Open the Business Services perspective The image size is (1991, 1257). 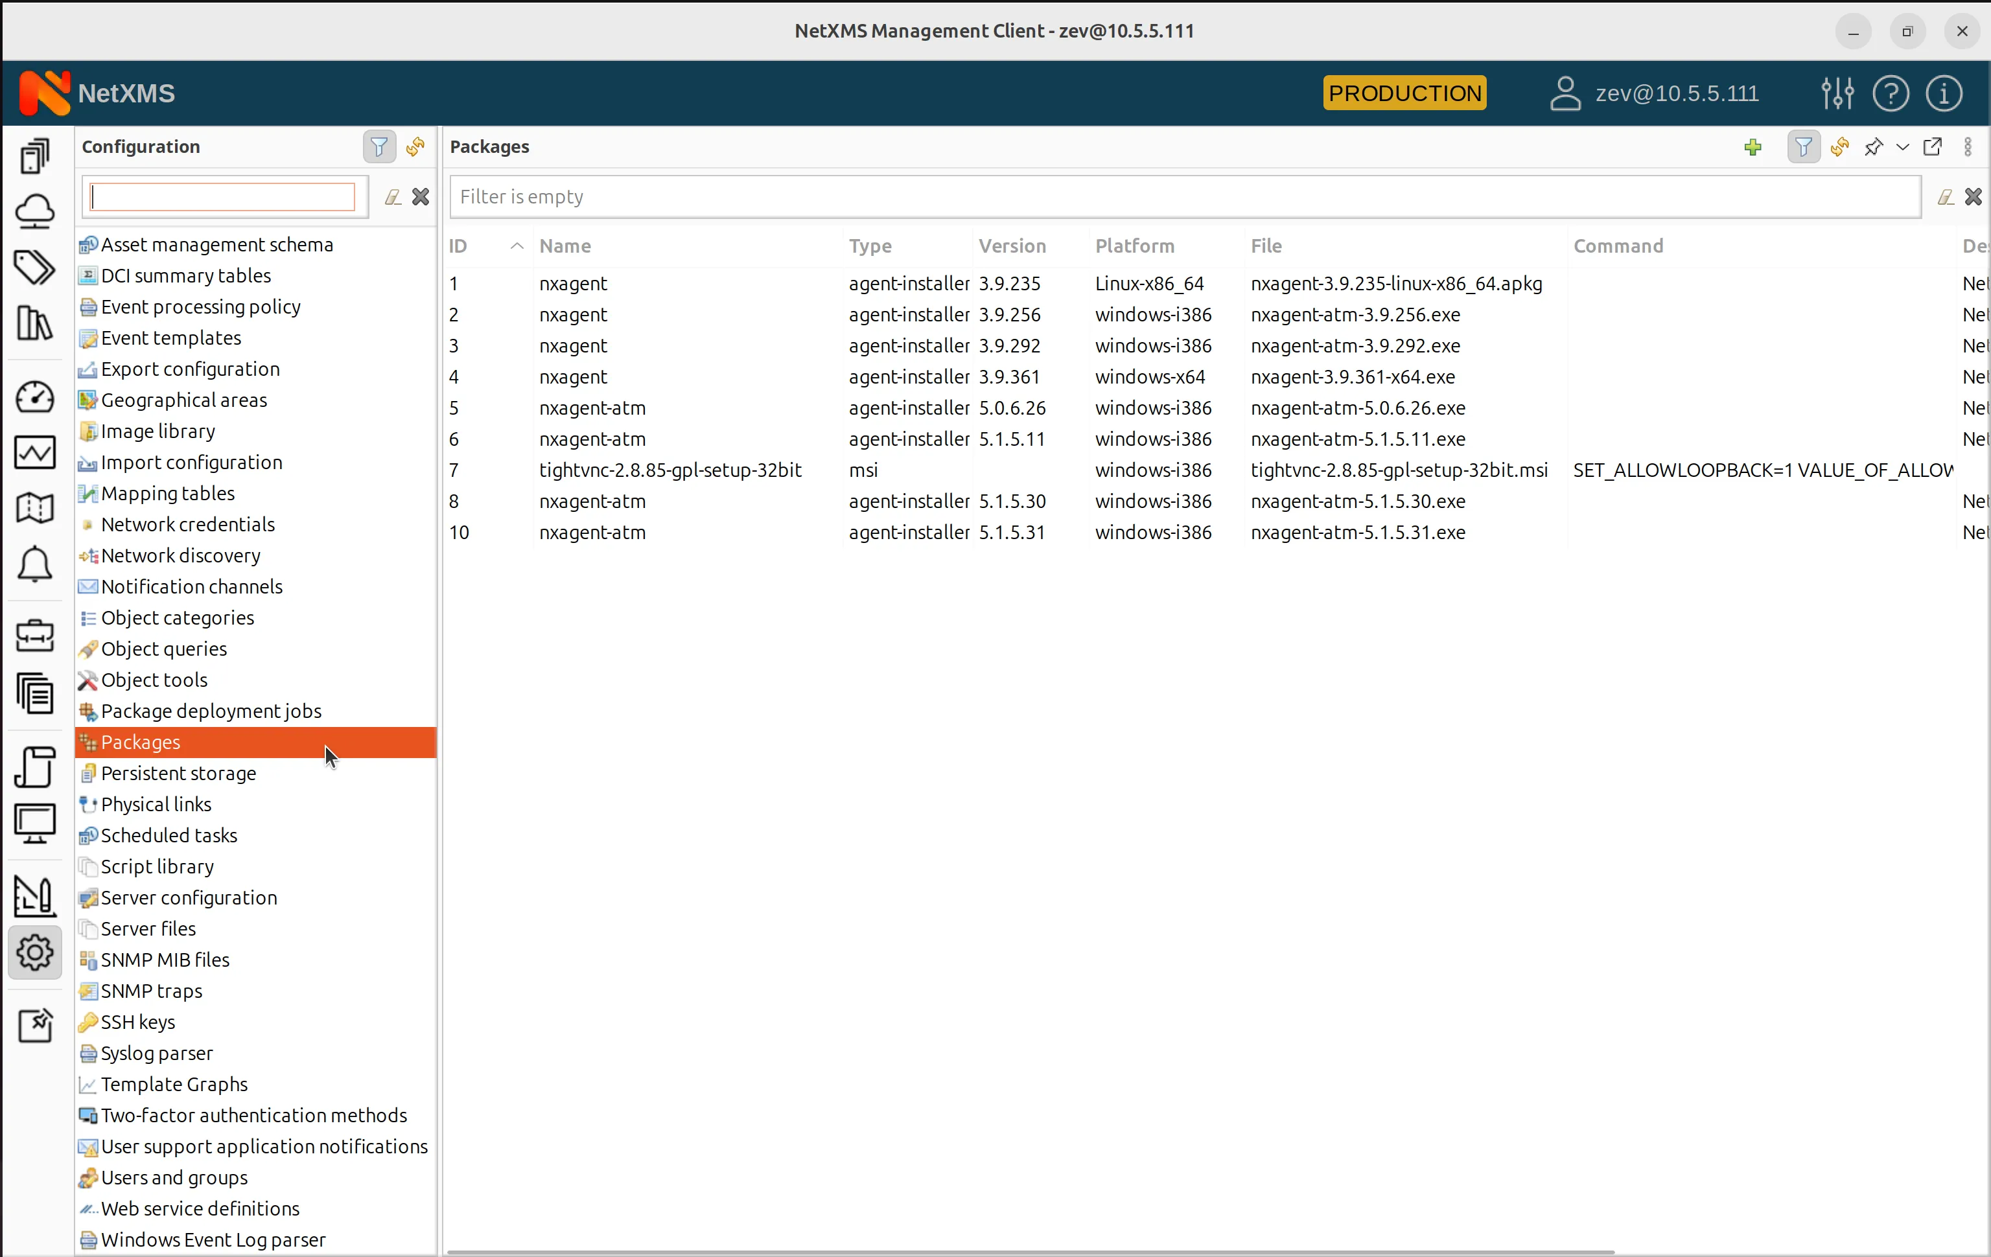pos(35,636)
